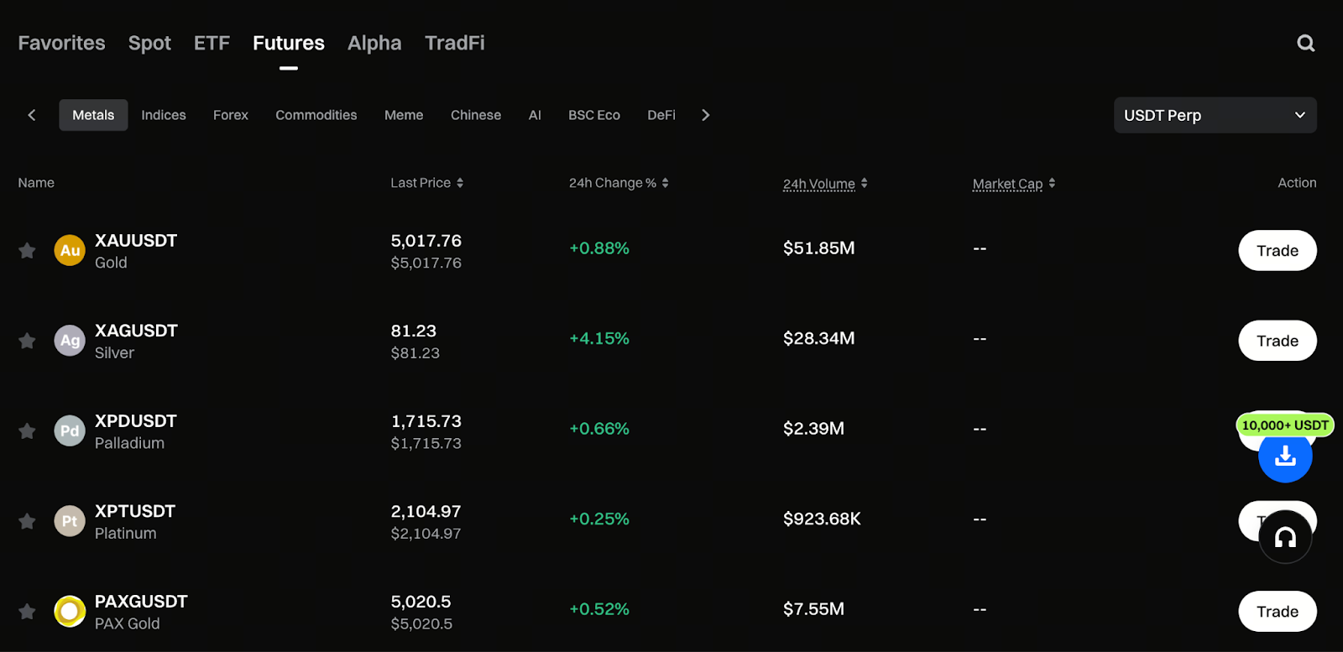The image size is (1343, 652).
Task: Click the Platinum Pt coin icon
Action: click(70, 521)
